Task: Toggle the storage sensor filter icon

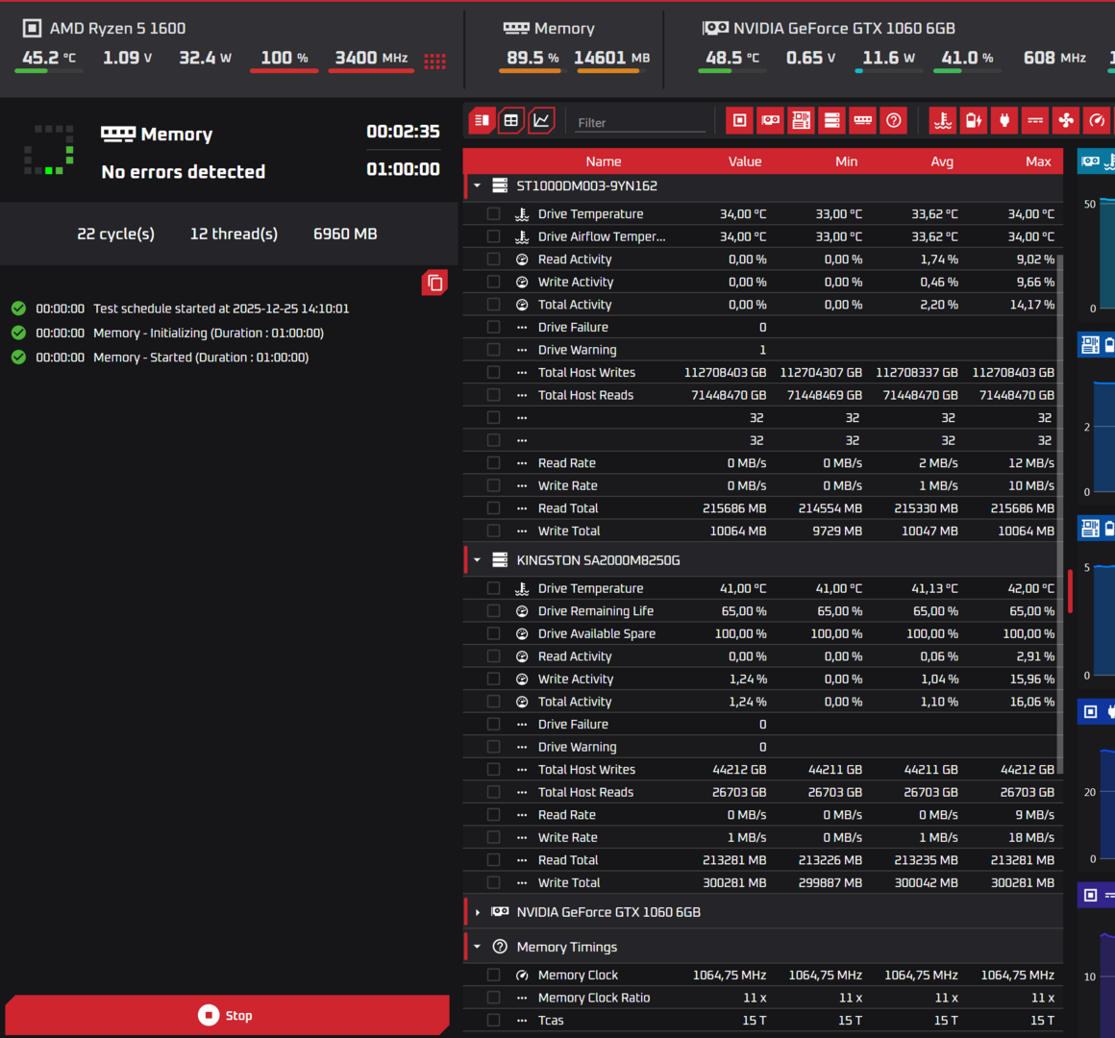Action: point(831,120)
